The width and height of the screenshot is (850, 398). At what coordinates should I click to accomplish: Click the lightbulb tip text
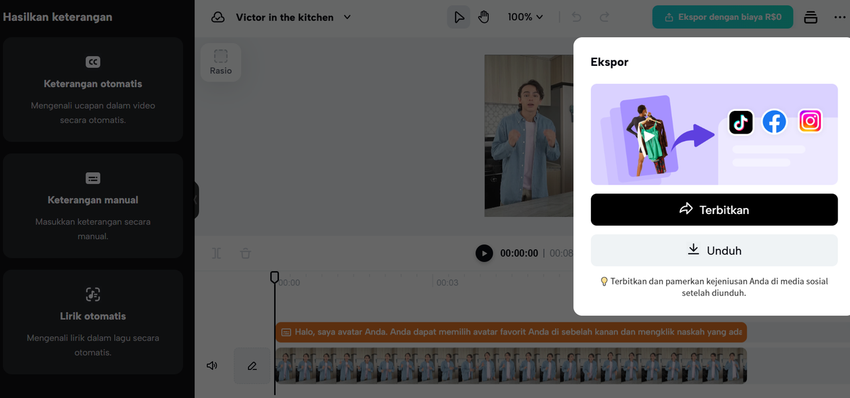click(x=714, y=287)
